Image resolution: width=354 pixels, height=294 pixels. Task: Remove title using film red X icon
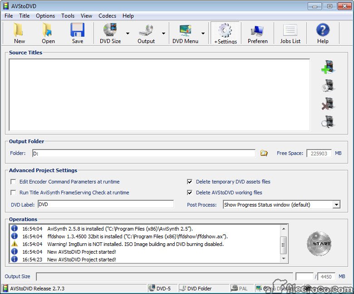(x=328, y=104)
